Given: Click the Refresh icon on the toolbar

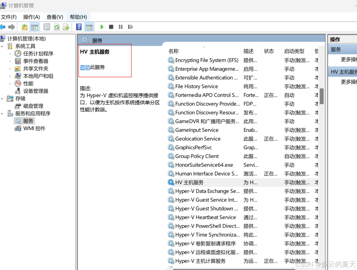Looking at the screenshot, I should click(57, 27).
